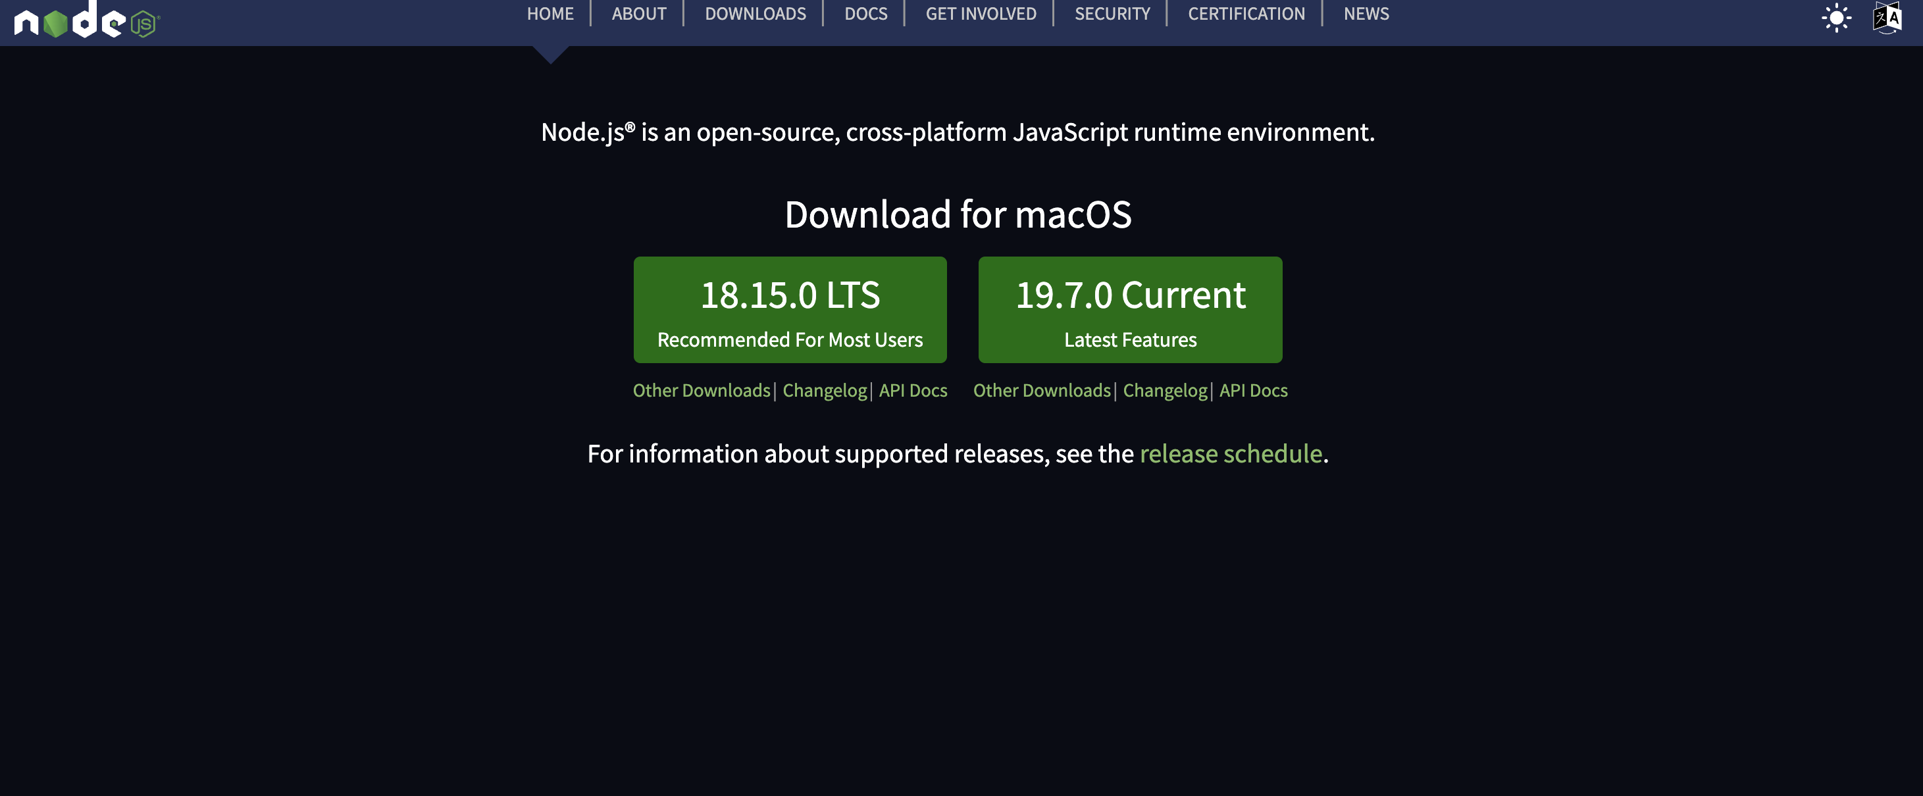This screenshot has width=1923, height=796.
Task: Open API Docs for LTS release
Action: point(912,390)
